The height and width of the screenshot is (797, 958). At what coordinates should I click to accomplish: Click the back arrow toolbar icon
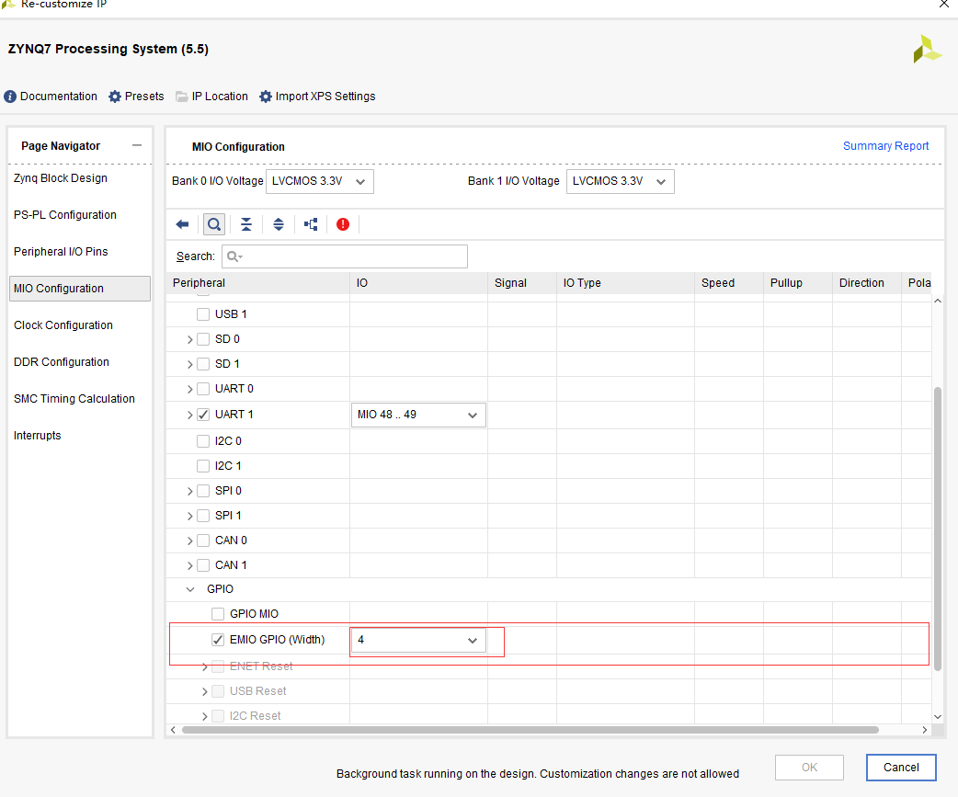click(x=182, y=224)
